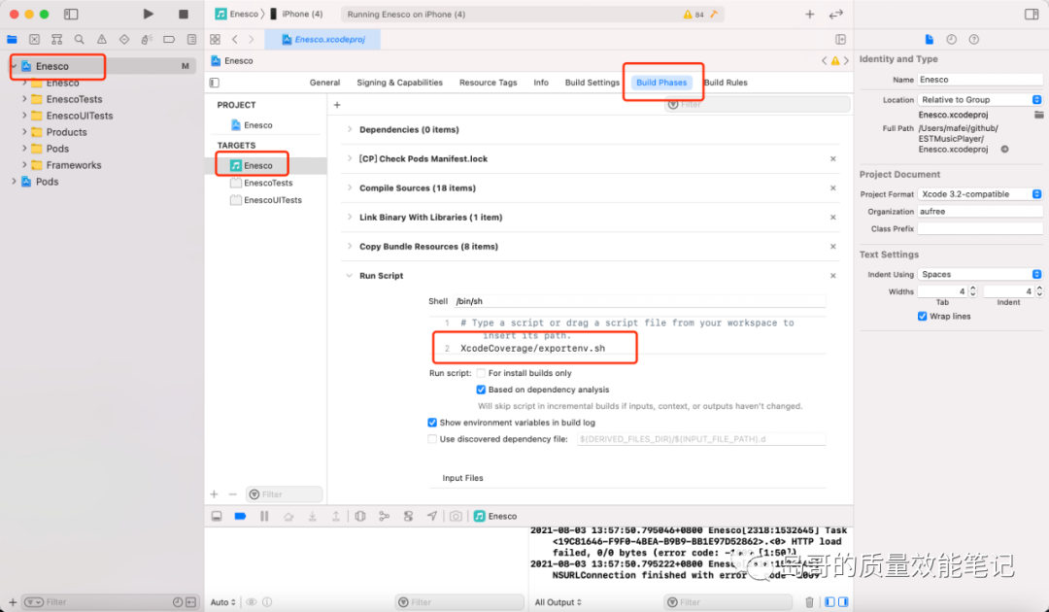Viewport: 1049px width, 612px height.
Task: Toggle the left navigator sidebar
Action: 71,14
